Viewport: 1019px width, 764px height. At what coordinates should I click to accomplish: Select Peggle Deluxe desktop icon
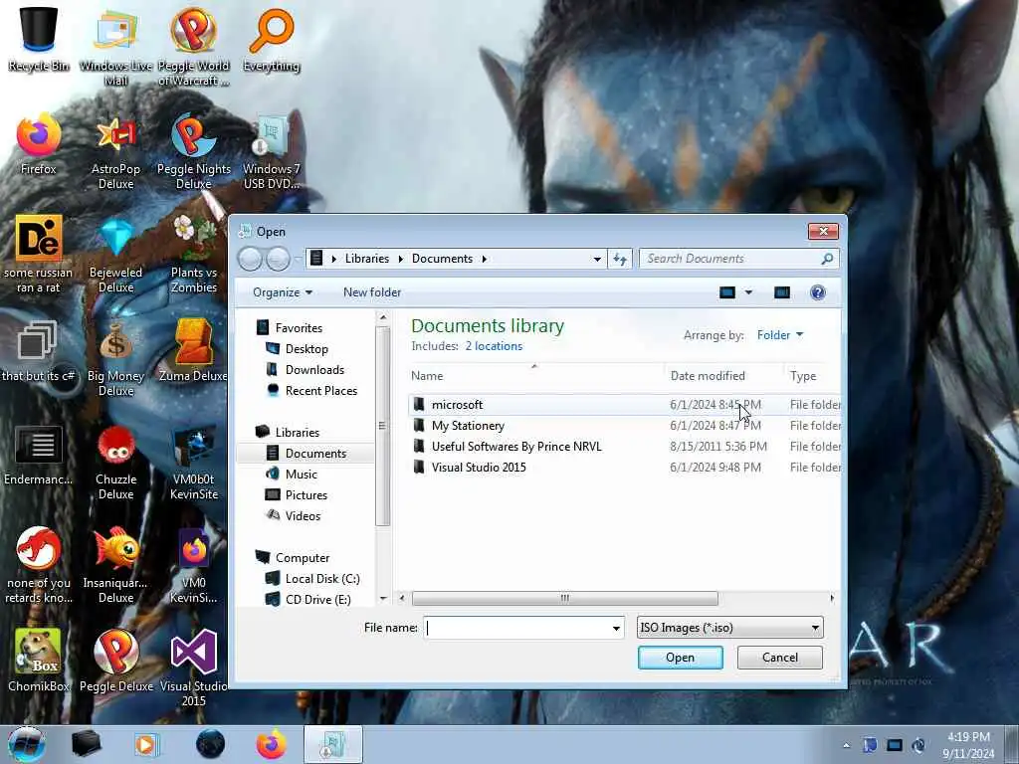tap(115, 662)
